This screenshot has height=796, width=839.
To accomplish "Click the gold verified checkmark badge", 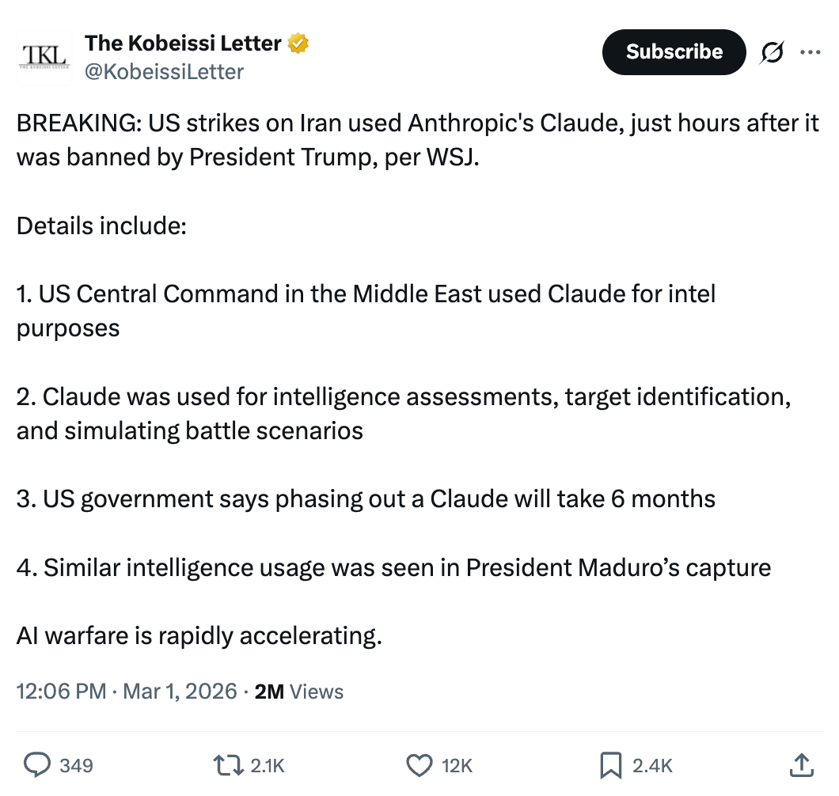I will (x=298, y=43).
